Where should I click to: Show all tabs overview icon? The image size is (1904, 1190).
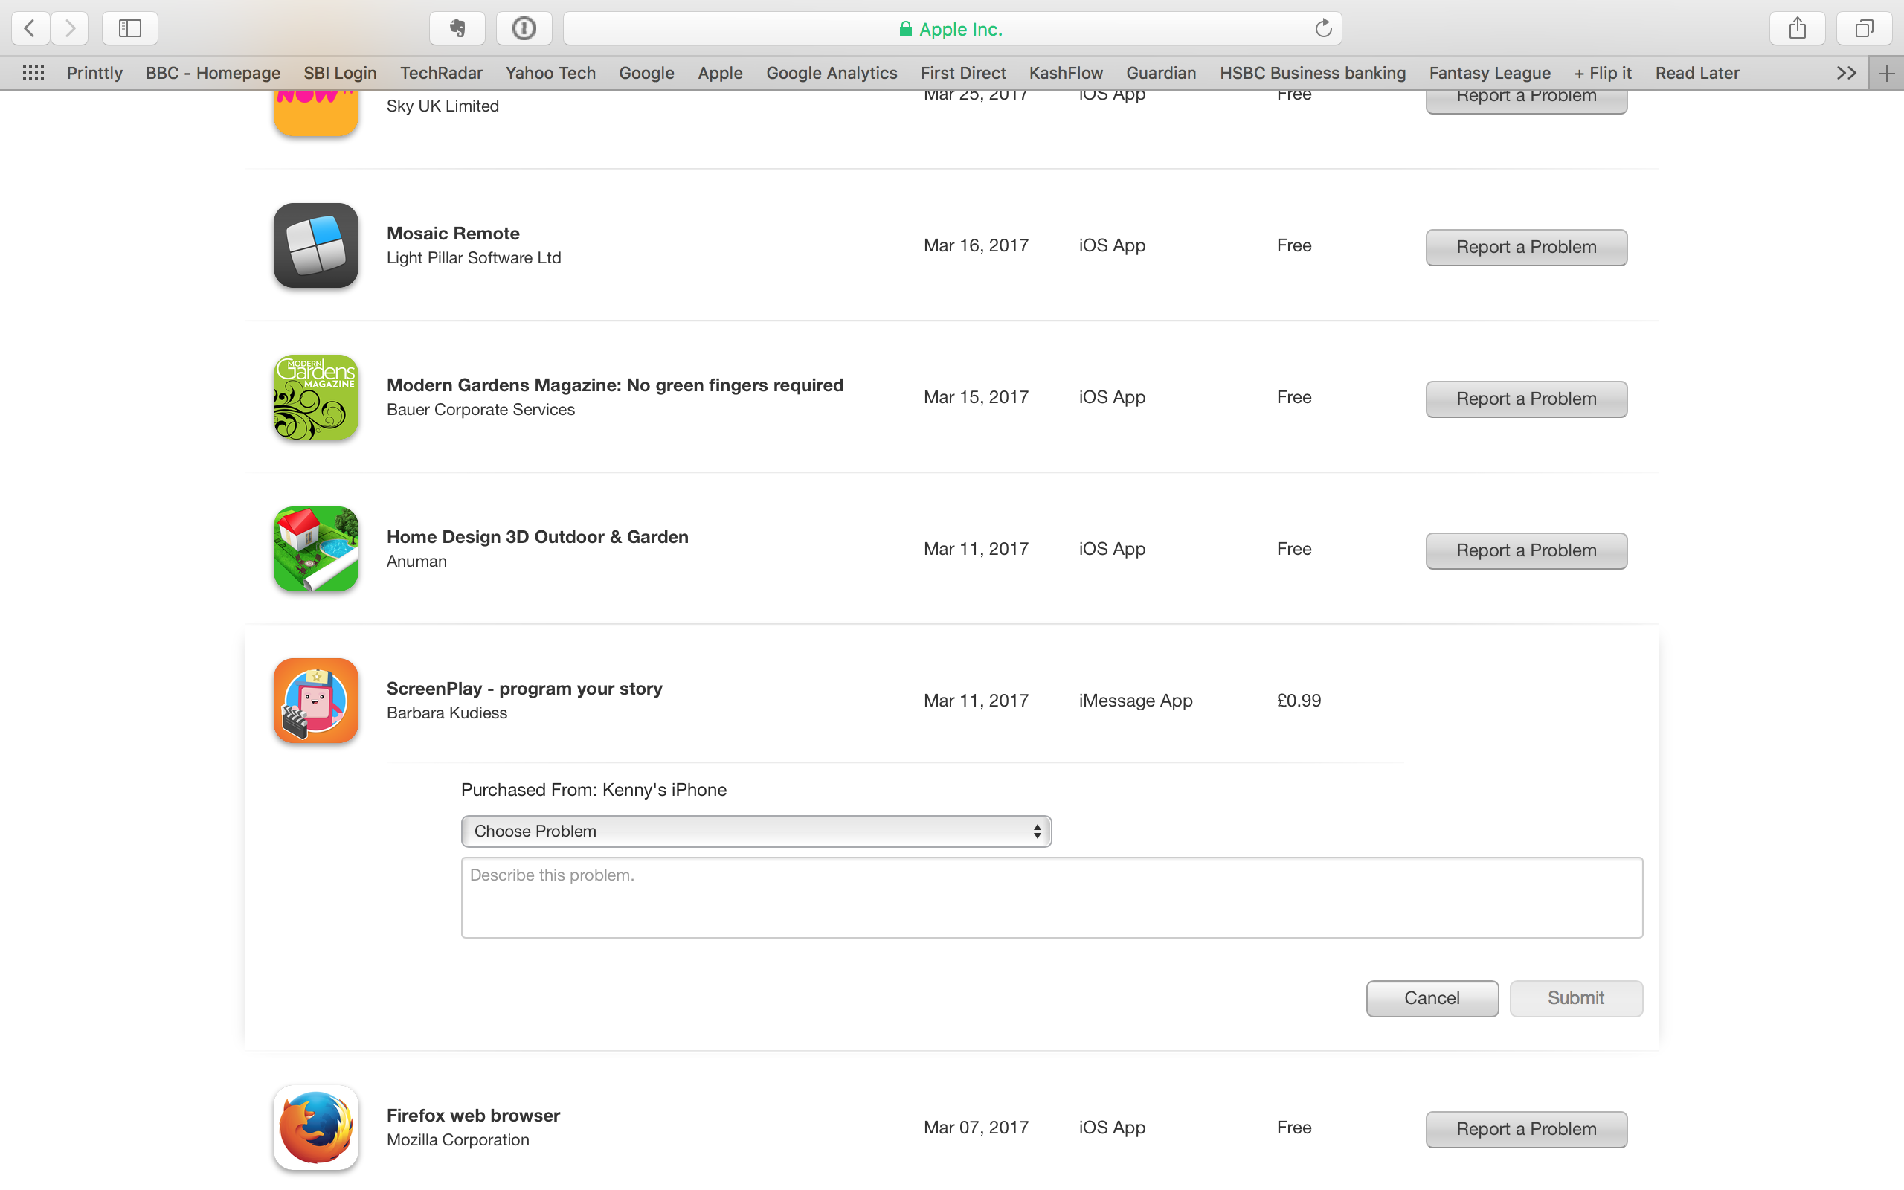[x=1864, y=28]
